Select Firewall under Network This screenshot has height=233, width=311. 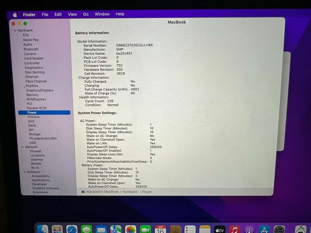pos(35,151)
